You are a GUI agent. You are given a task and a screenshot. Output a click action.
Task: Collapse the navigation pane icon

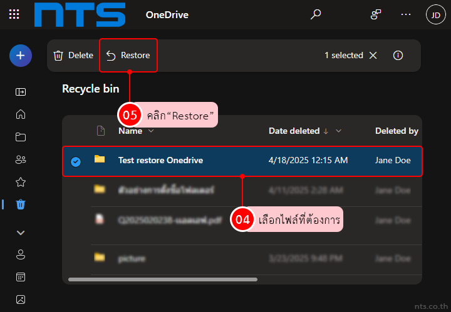tap(21, 92)
